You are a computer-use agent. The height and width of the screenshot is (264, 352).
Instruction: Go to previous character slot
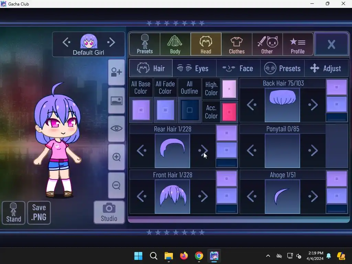coord(66,42)
